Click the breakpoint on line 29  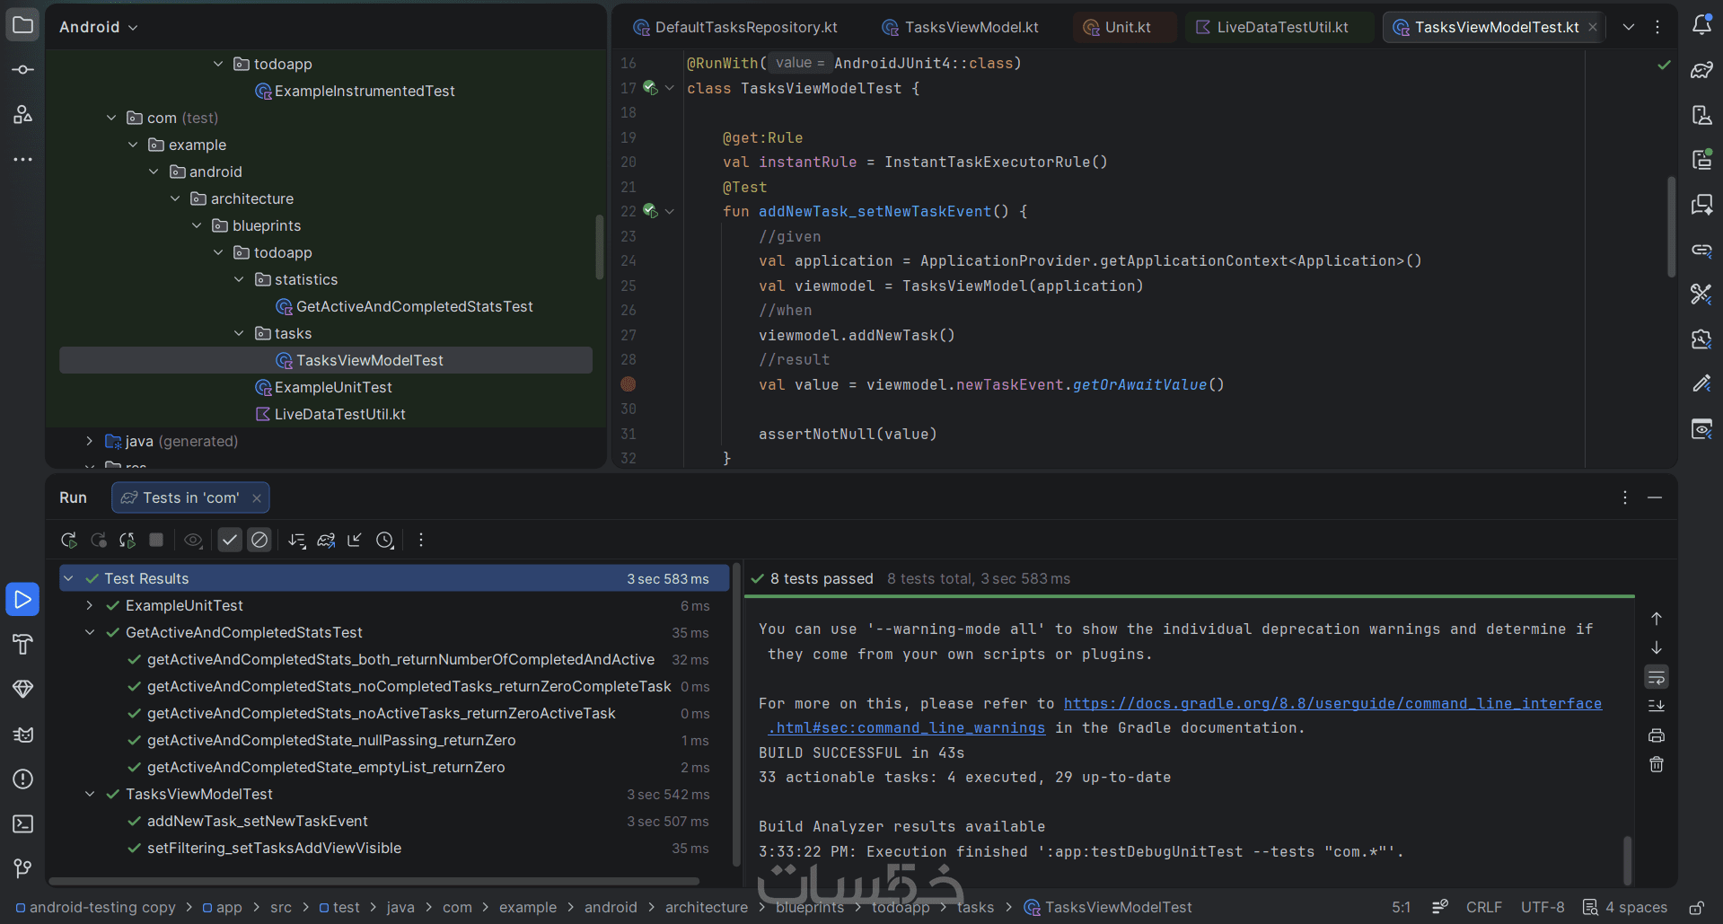tap(629, 384)
